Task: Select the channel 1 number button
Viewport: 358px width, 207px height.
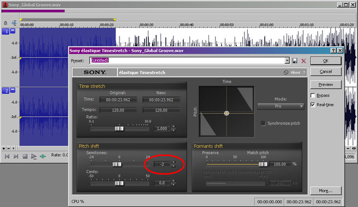Action: [x=5, y=32]
